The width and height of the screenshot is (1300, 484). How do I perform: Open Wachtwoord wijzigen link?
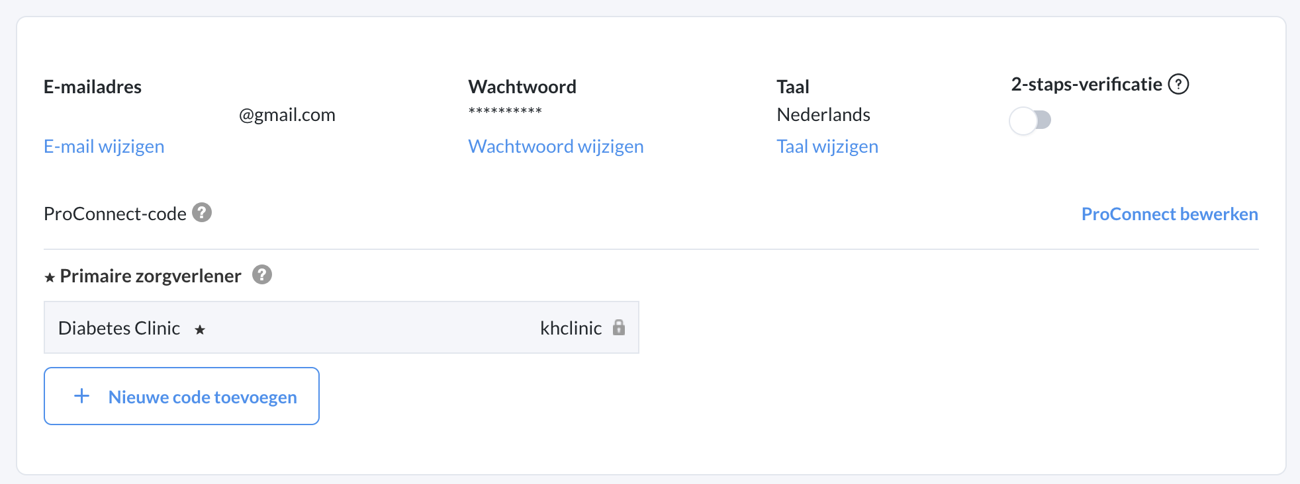(556, 146)
